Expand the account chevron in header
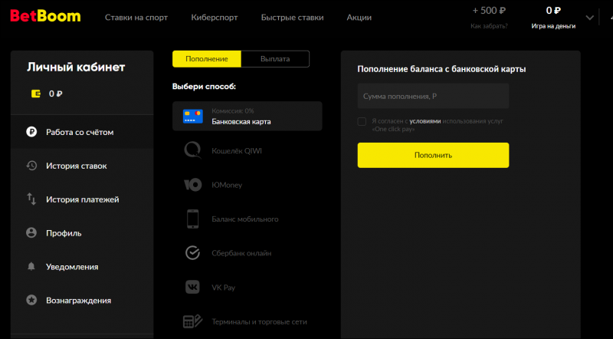613x339 pixels. click(x=589, y=18)
